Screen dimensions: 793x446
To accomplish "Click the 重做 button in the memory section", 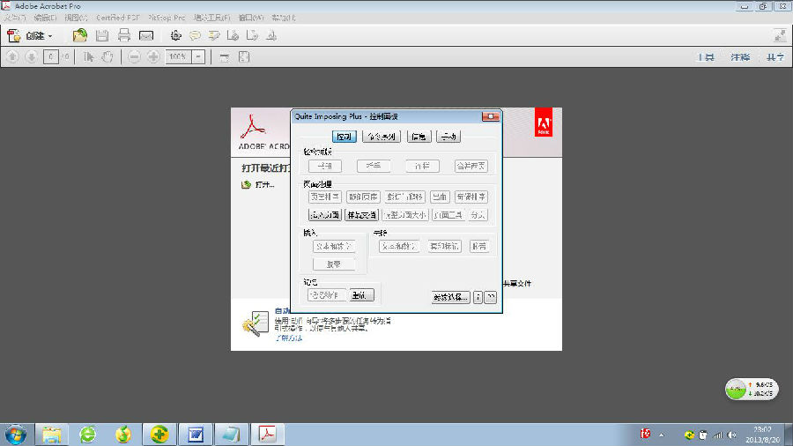I will point(361,294).
